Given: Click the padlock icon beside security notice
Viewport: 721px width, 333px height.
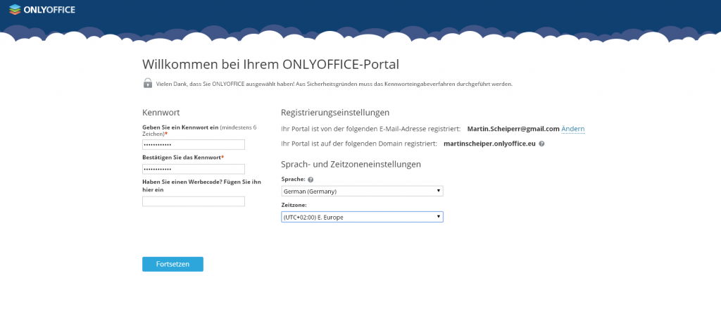Looking at the screenshot, I should point(148,83).
